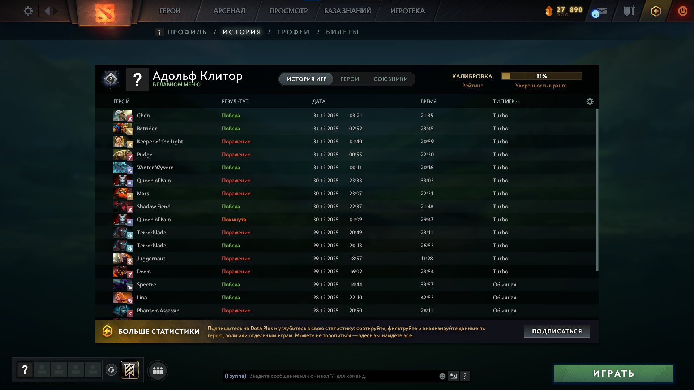Type in the group chat message field
694x390 pixels.
click(340, 376)
